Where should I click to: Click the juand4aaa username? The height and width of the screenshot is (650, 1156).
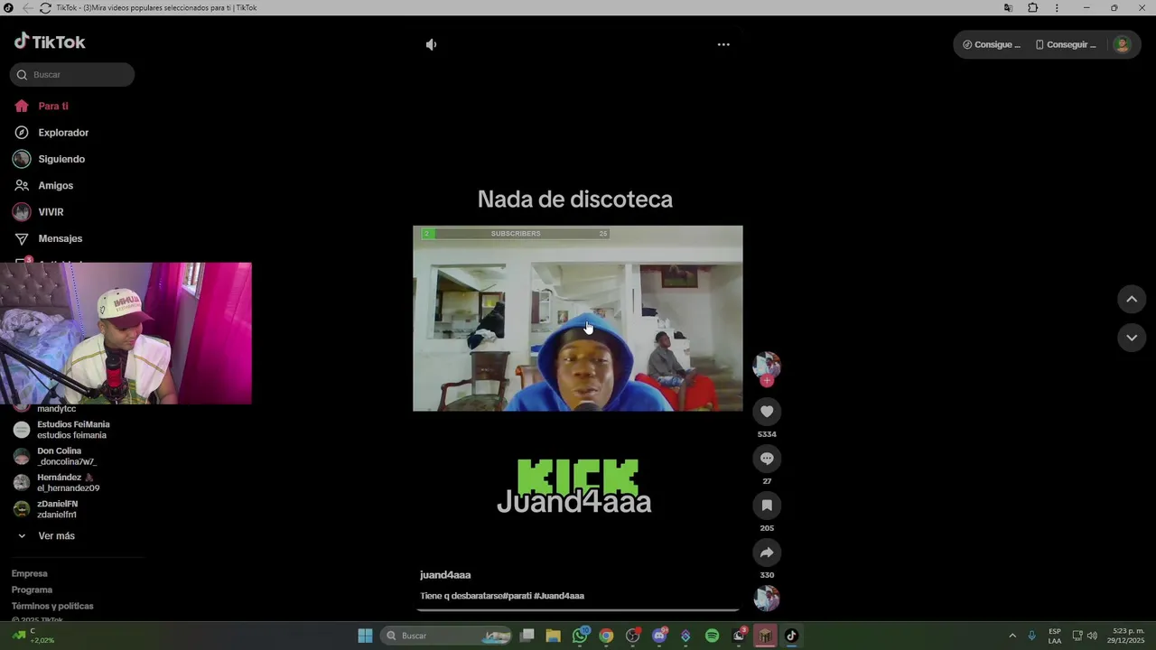(x=445, y=575)
